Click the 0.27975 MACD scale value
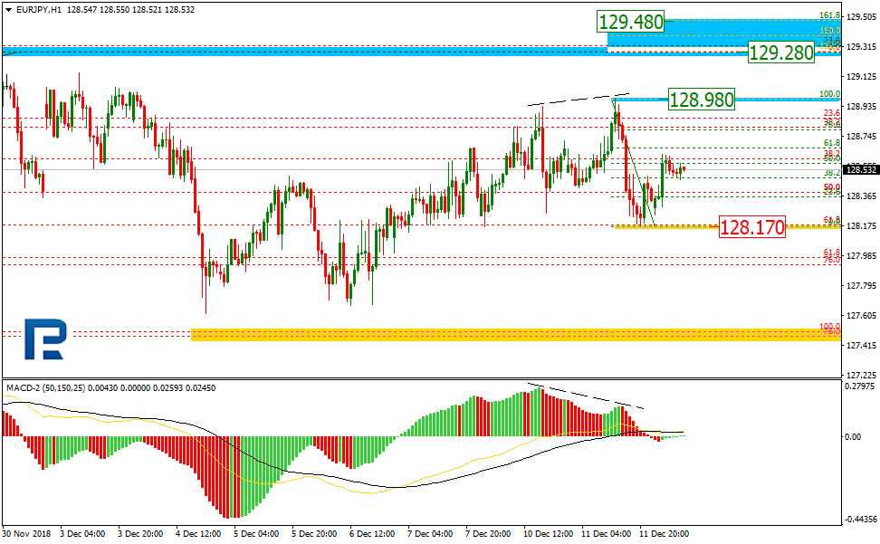 pos(859,386)
